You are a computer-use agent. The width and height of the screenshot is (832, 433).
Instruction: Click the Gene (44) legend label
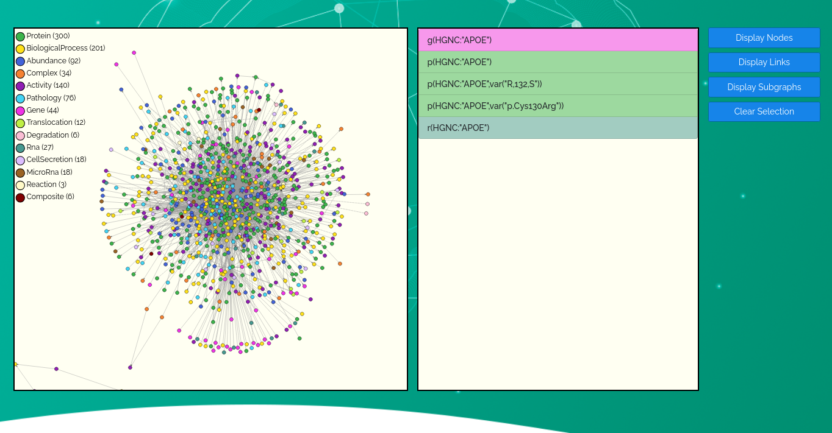[43, 110]
